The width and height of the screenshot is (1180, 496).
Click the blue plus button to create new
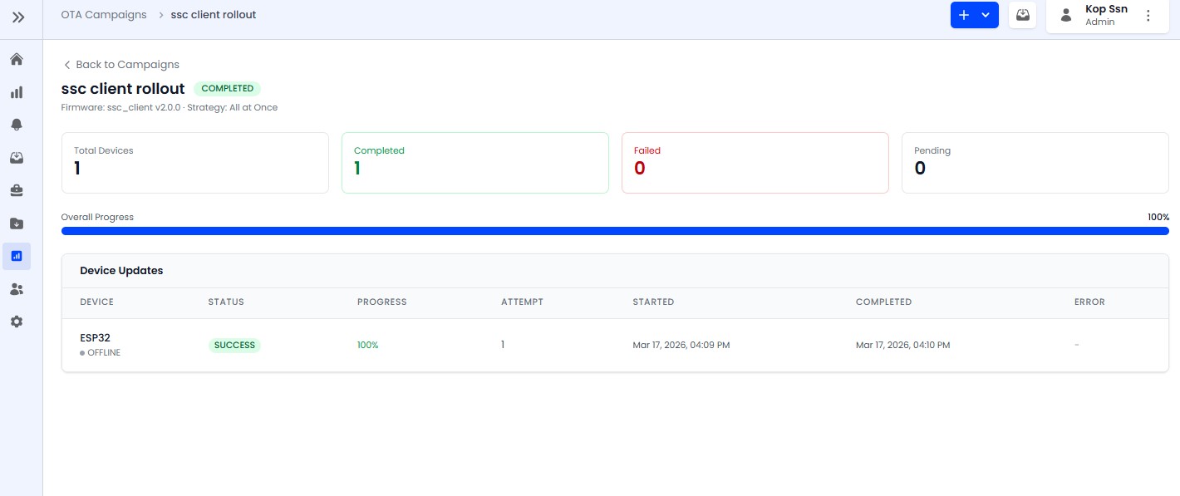[964, 14]
